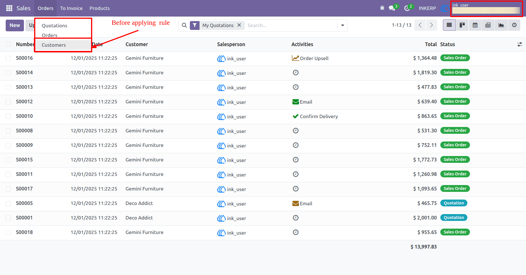Click Confirm Delivery activity on S00010
The image size is (526, 275).
click(x=315, y=116)
